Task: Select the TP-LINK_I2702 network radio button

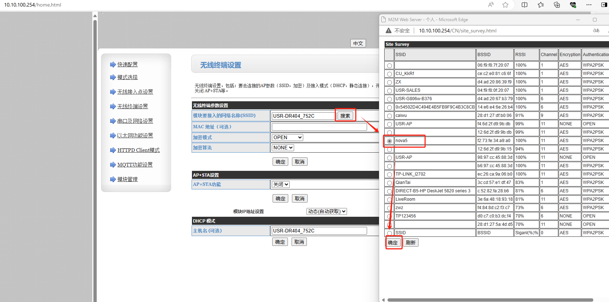Action: point(389,174)
